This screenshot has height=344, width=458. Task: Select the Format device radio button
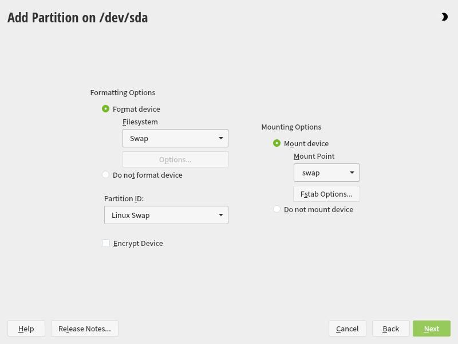click(x=106, y=109)
